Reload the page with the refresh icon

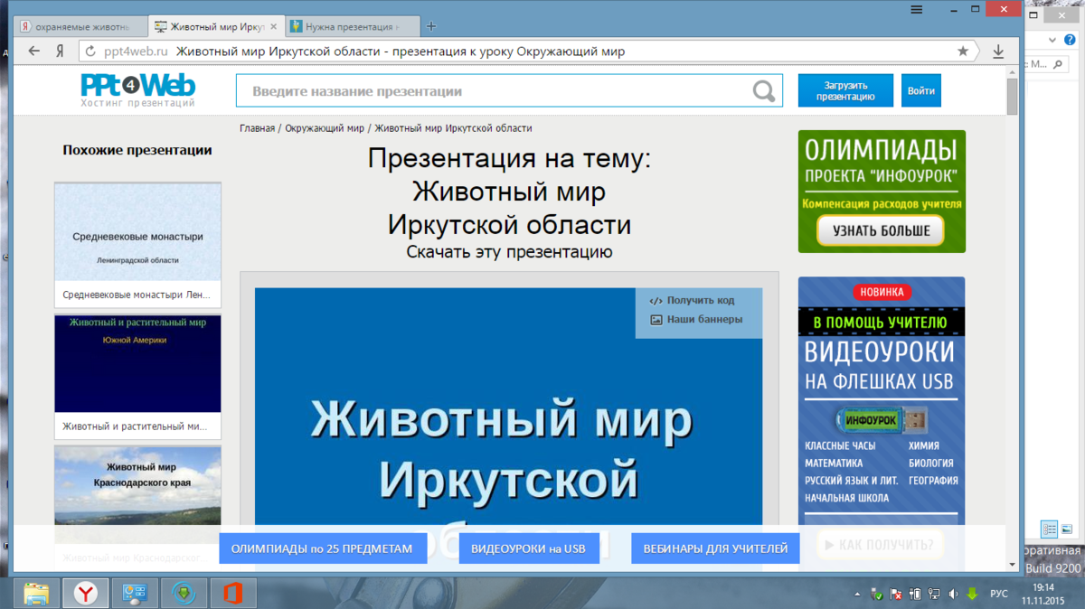(90, 52)
